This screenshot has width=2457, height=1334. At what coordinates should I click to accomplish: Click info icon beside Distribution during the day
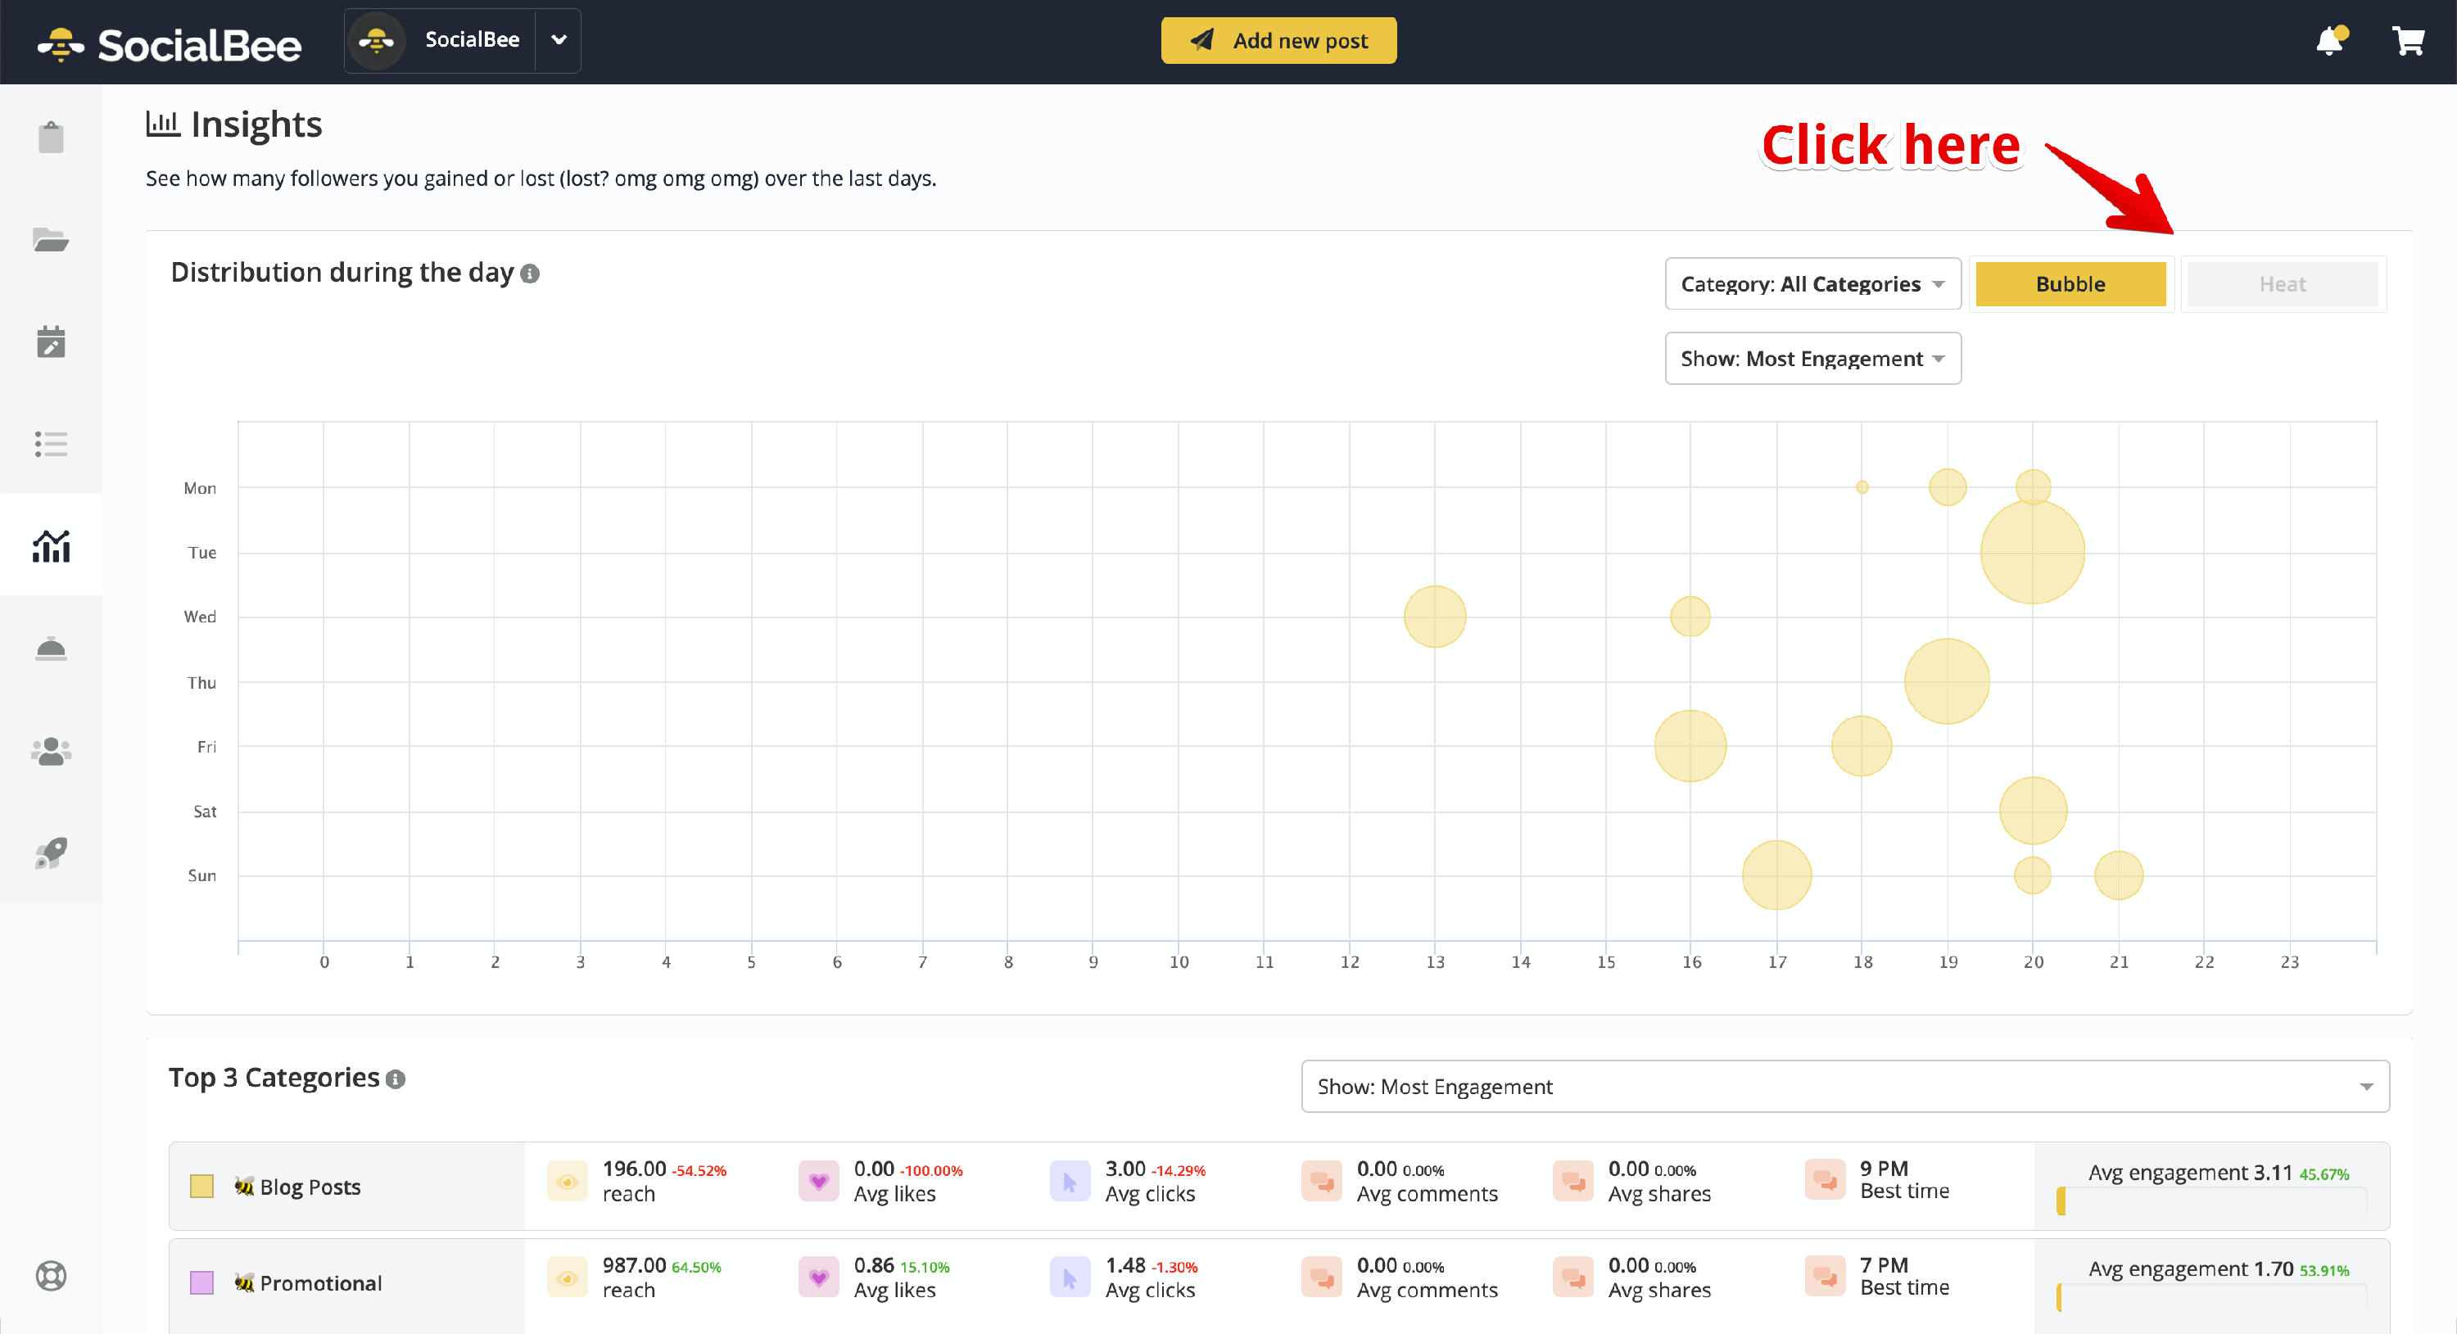pyautogui.click(x=531, y=274)
